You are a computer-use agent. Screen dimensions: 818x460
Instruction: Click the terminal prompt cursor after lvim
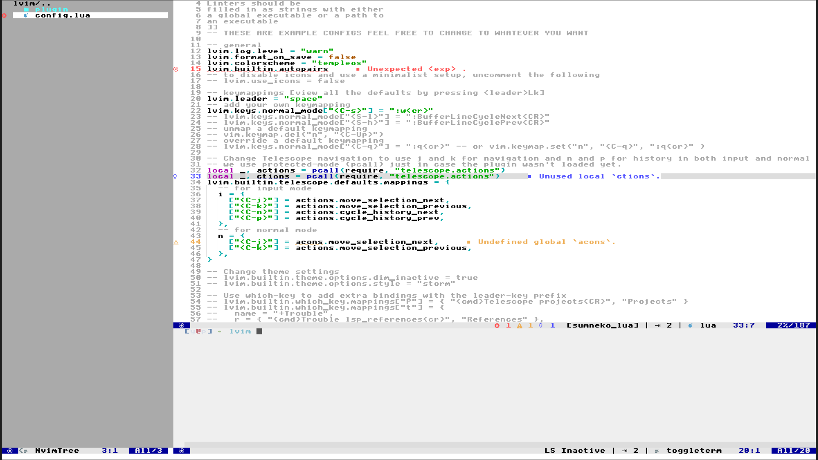[259, 331]
